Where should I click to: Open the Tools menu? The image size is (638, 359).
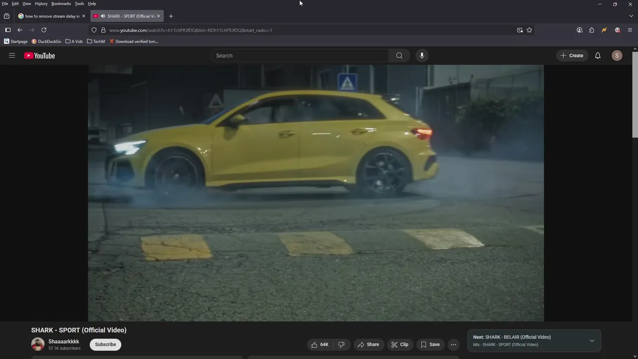(79, 3)
